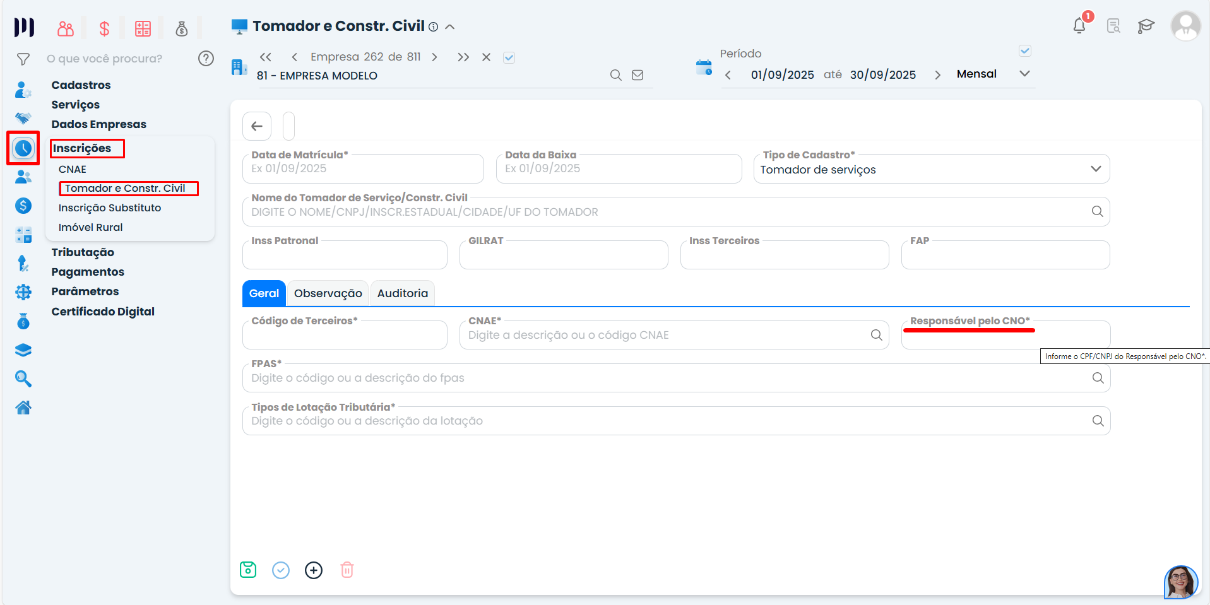Add new record with plus icon

pos(314,570)
